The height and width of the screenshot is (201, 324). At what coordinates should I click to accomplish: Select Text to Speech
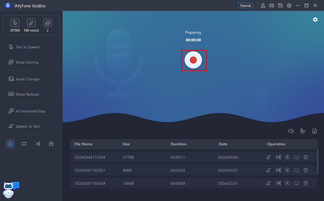point(24,47)
